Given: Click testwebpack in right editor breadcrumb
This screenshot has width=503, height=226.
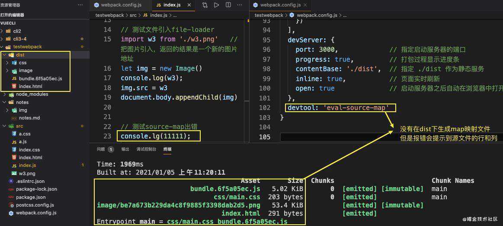Looking at the screenshot, I should 269,15.
